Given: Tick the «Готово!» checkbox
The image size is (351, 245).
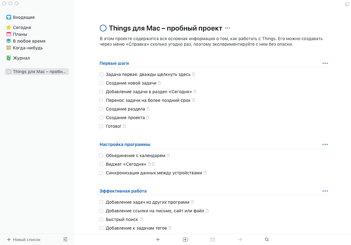Looking at the screenshot, I should coord(101,126).
